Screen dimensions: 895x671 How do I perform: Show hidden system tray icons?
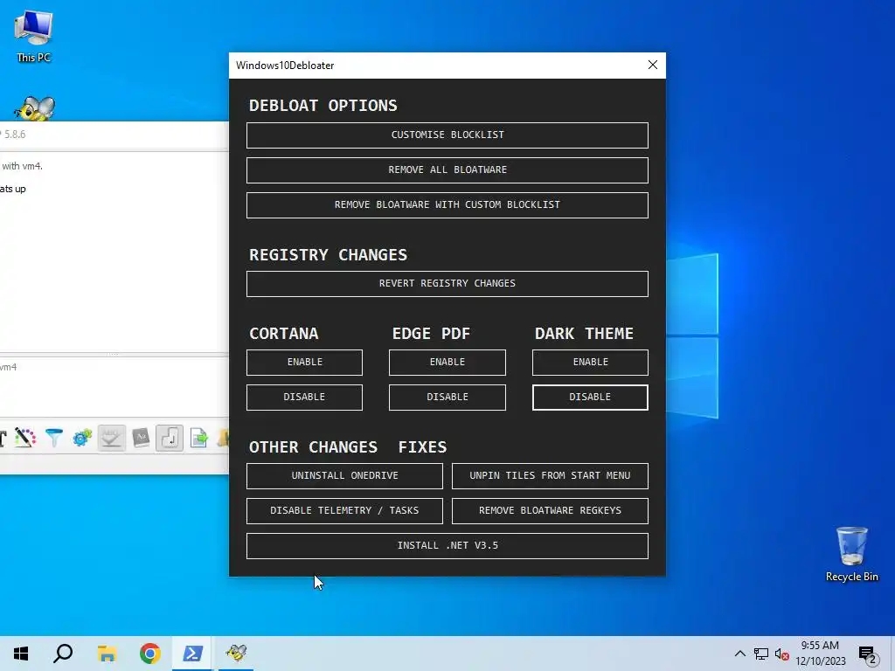coord(739,654)
